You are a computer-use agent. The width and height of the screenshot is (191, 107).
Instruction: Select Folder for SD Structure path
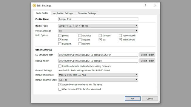pos(147,55)
